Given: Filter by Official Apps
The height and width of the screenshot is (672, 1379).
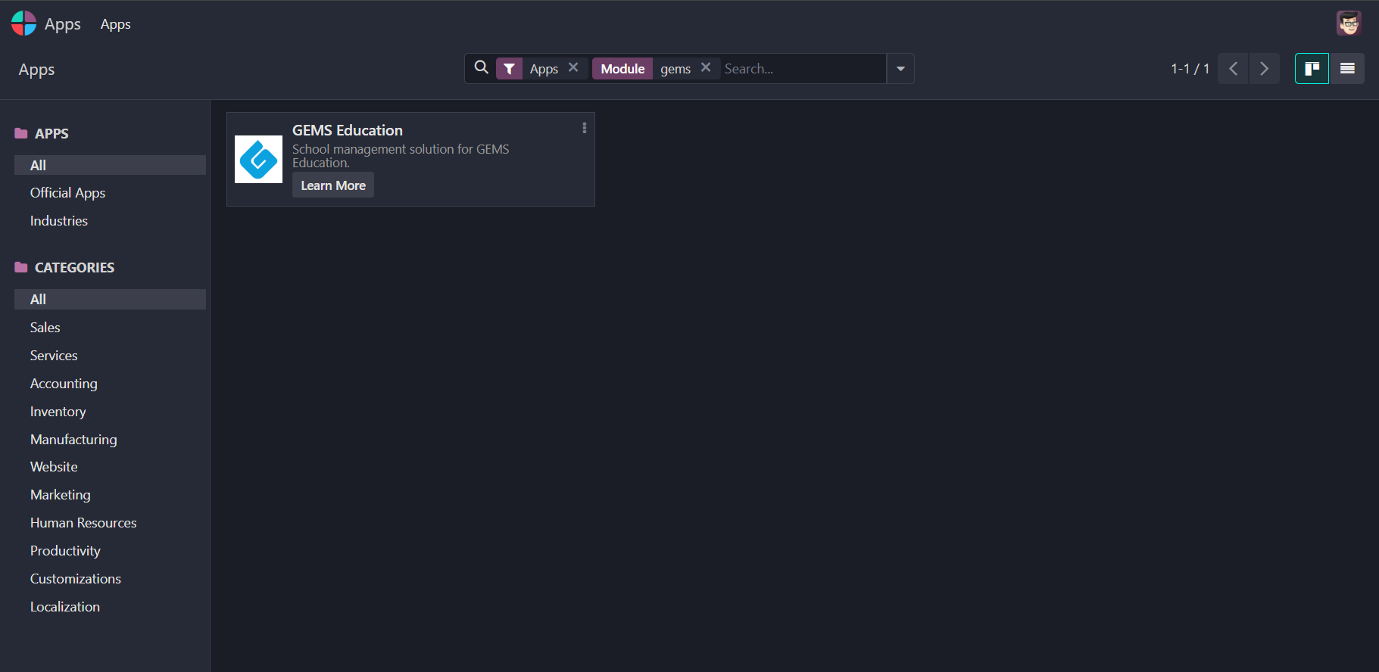Looking at the screenshot, I should click(67, 193).
